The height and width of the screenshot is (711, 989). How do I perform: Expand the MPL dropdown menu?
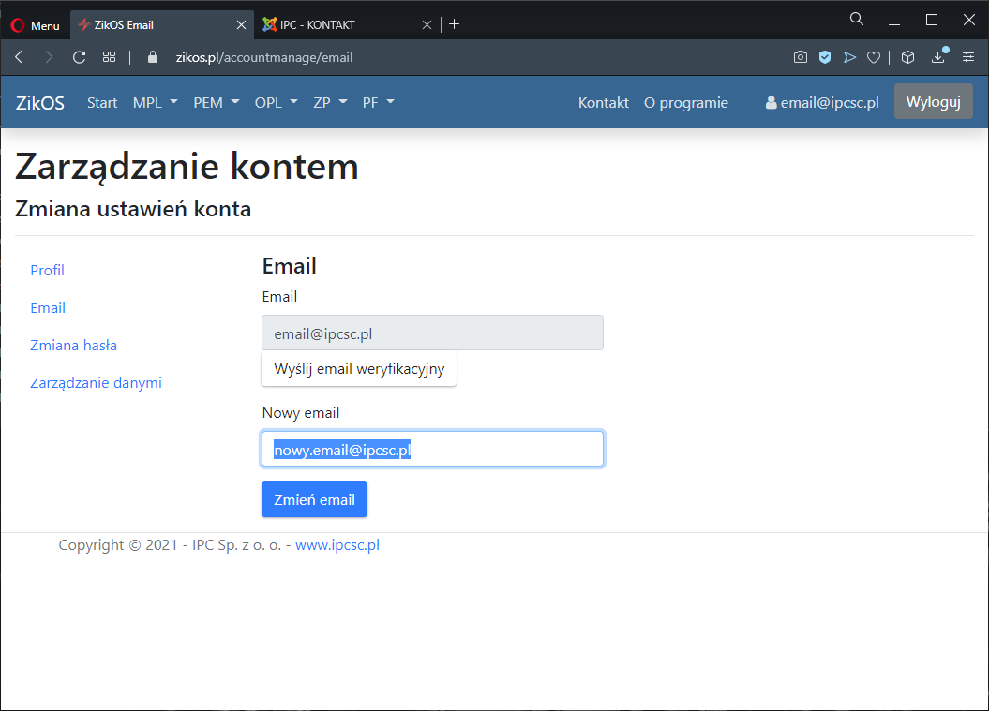coord(155,103)
